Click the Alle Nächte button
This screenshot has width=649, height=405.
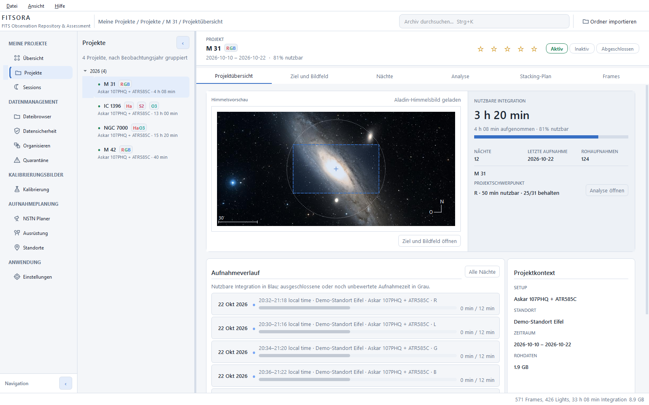pyautogui.click(x=482, y=272)
